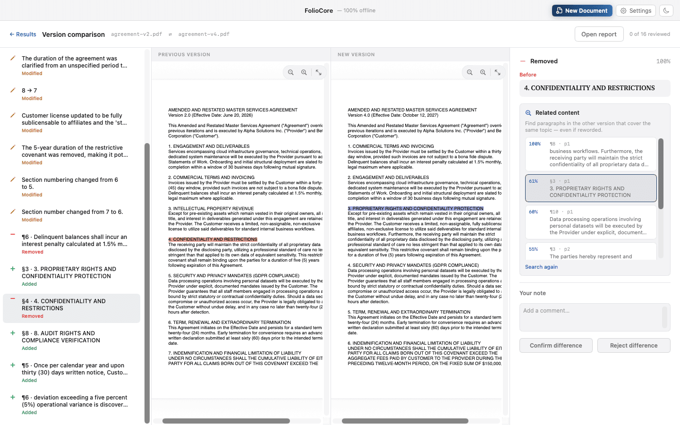Image resolution: width=680 pixels, height=425 pixels.
Task: Select the agreement duration clarified change
Action: (72, 66)
